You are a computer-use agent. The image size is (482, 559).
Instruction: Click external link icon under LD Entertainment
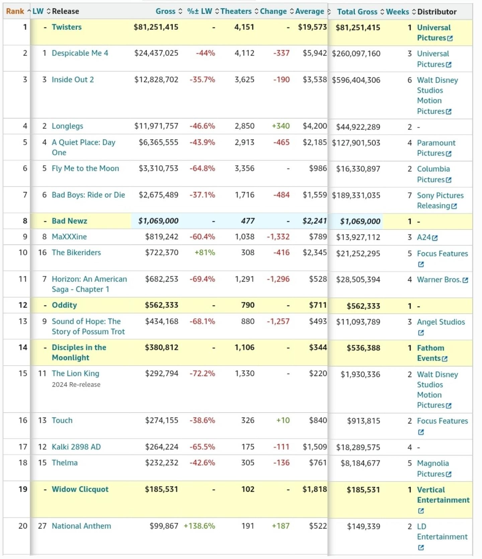[x=421, y=548]
